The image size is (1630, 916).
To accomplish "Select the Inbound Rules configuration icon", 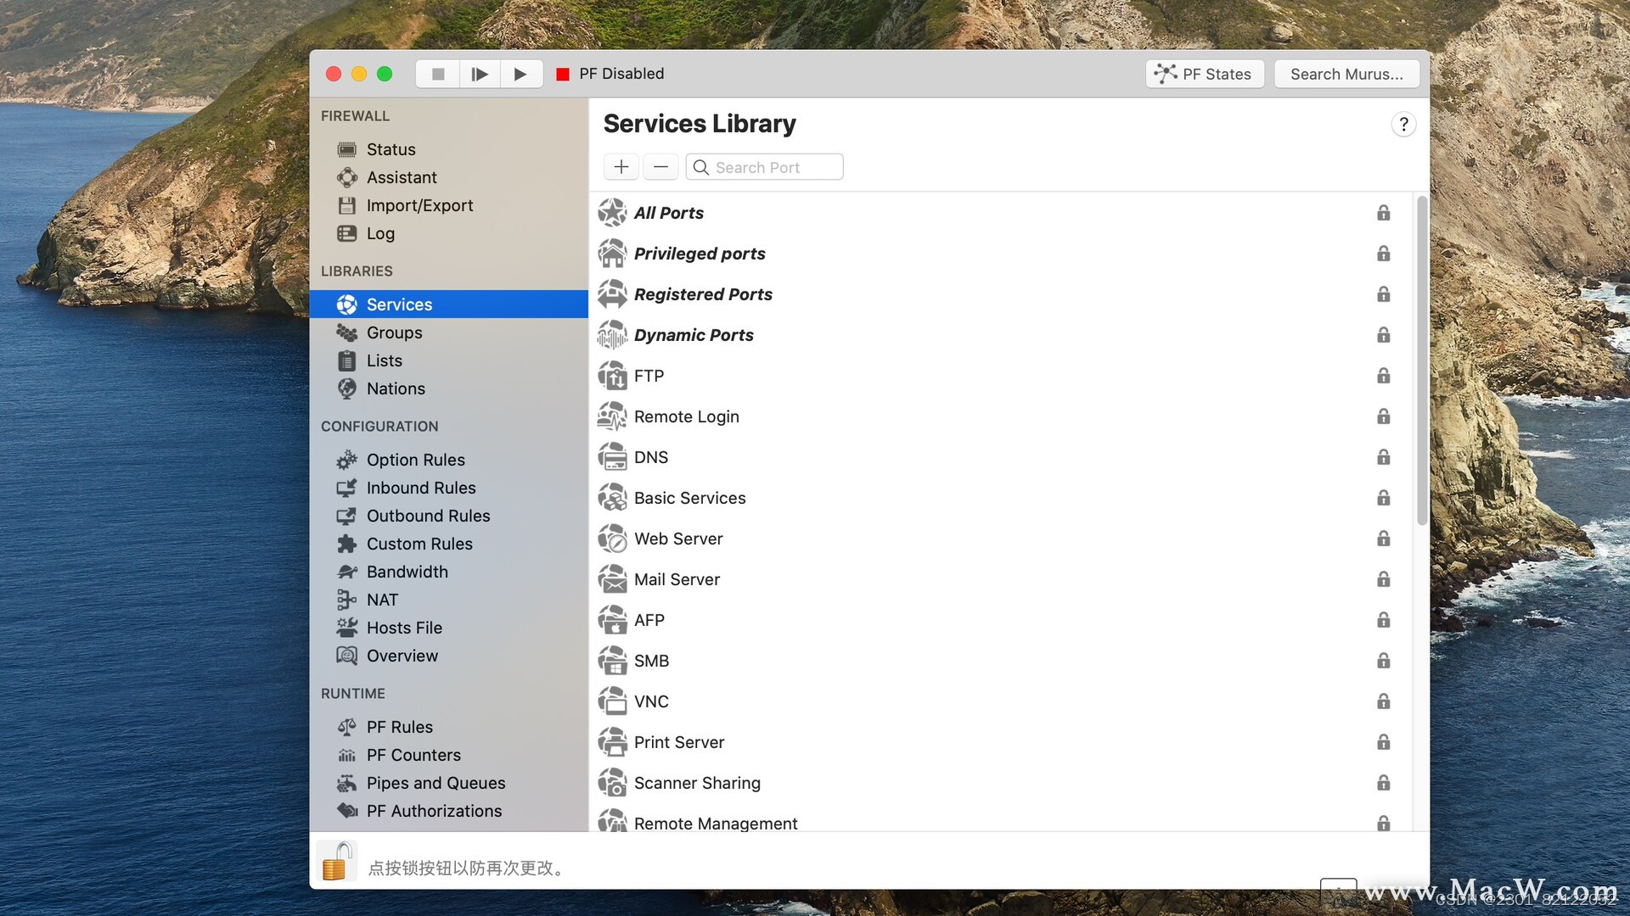I will pyautogui.click(x=347, y=488).
